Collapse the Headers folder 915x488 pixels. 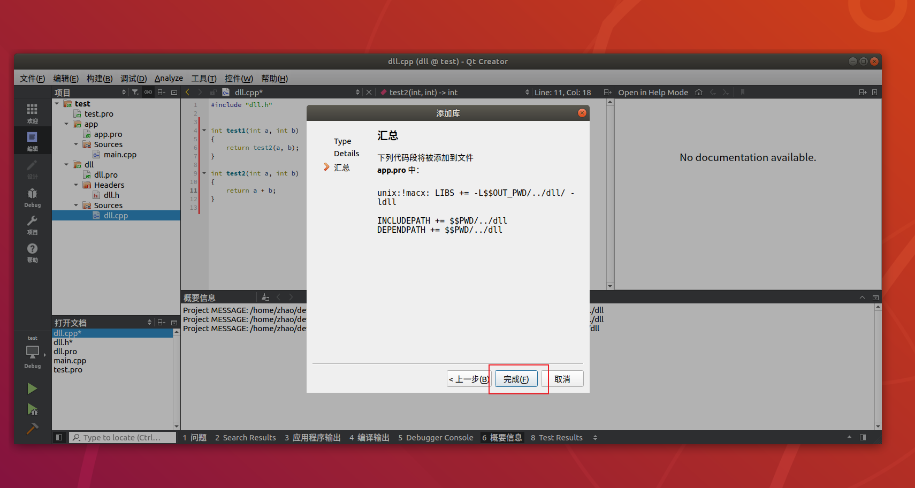pyautogui.click(x=76, y=185)
